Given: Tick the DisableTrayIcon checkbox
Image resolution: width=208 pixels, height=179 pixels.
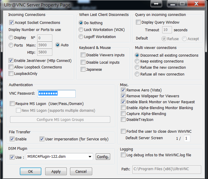Looking at the screenshot, I should pos(123,119).
